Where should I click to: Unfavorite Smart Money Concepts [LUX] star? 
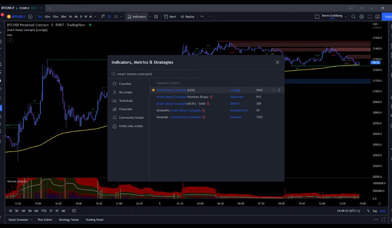(x=153, y=90)
